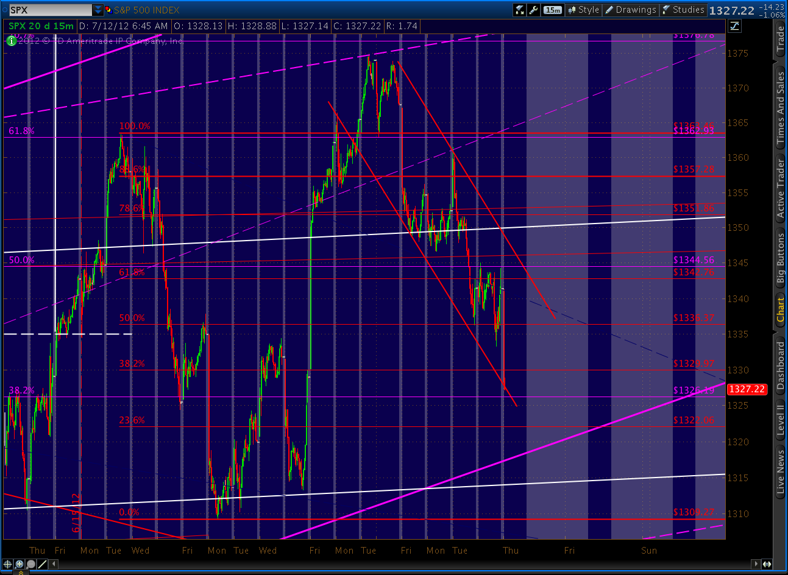The height and width of the screenshot is (575, 788).
Task: Click the red 38.2% Fibonacci level label
Action: coord(132,364)
